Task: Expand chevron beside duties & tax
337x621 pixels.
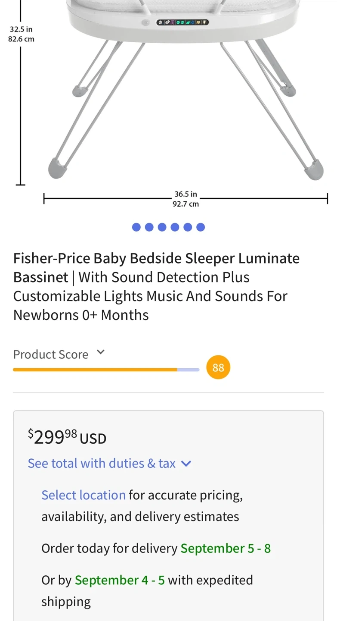Action: click(x=186, y=464)
